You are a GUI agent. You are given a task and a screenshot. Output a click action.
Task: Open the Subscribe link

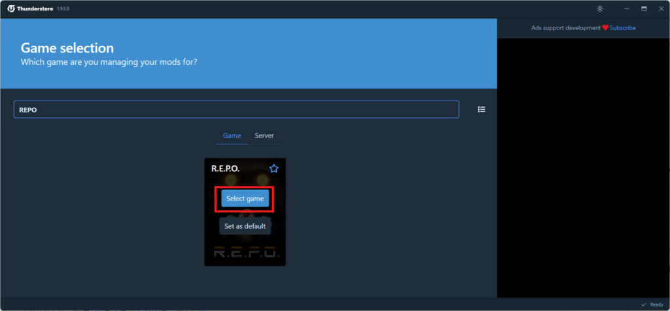[x=623, y=27]
